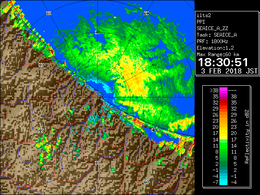260x195 pixels.
Task: Click the "Reflectivity in dBZ" legend title
Action: 247,136
